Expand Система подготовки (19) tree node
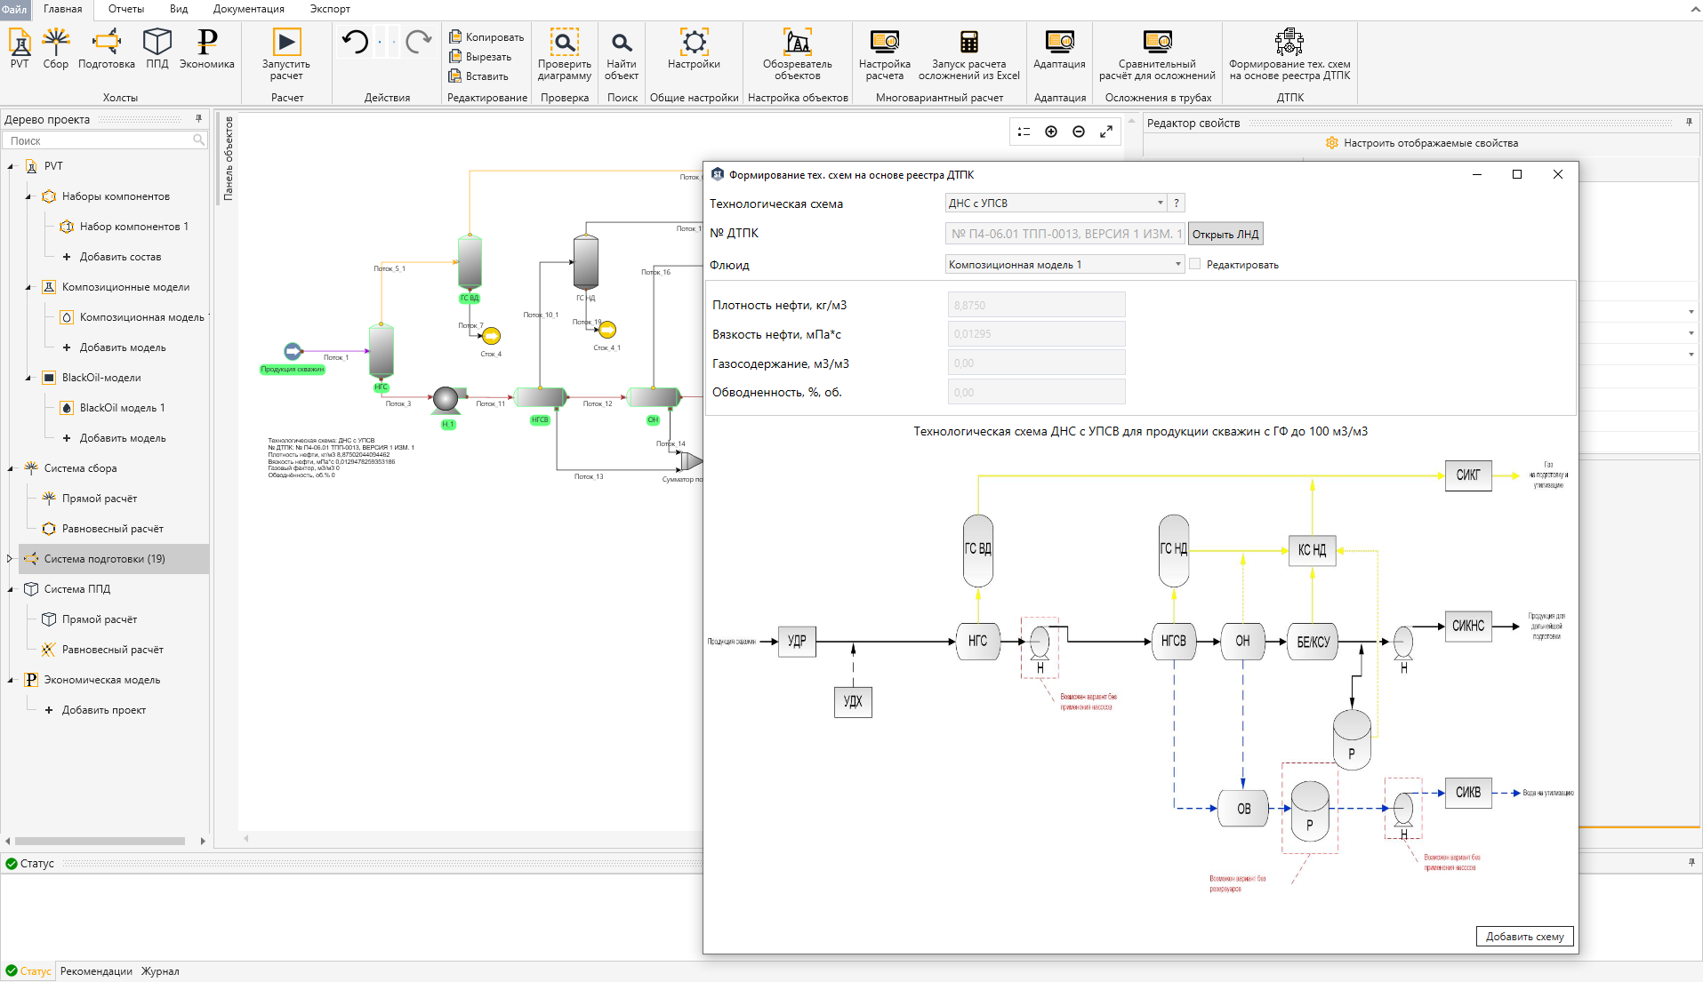The height and width of the screenshot is (982, 1703). 10,559
